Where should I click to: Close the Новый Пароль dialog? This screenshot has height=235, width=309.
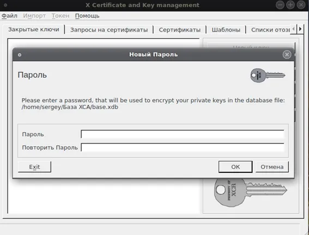pyautogui.click(x=287, y=55)
